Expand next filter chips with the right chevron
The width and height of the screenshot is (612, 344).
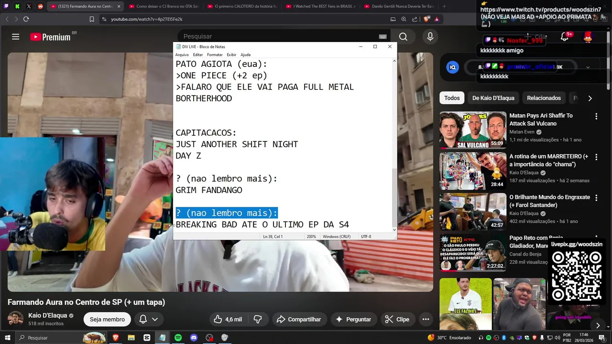[590, 98]
